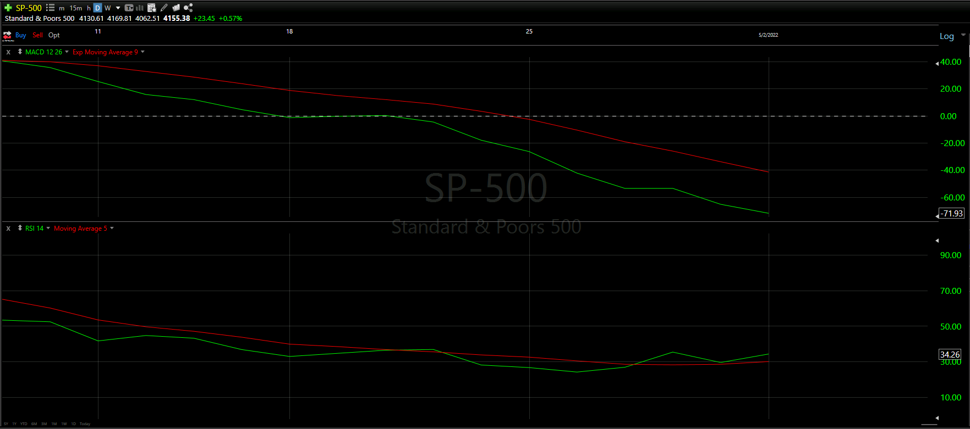Viewport: 970px width, 429px height.
Task: Open the text style T tool icon
Action: point(129,8)
